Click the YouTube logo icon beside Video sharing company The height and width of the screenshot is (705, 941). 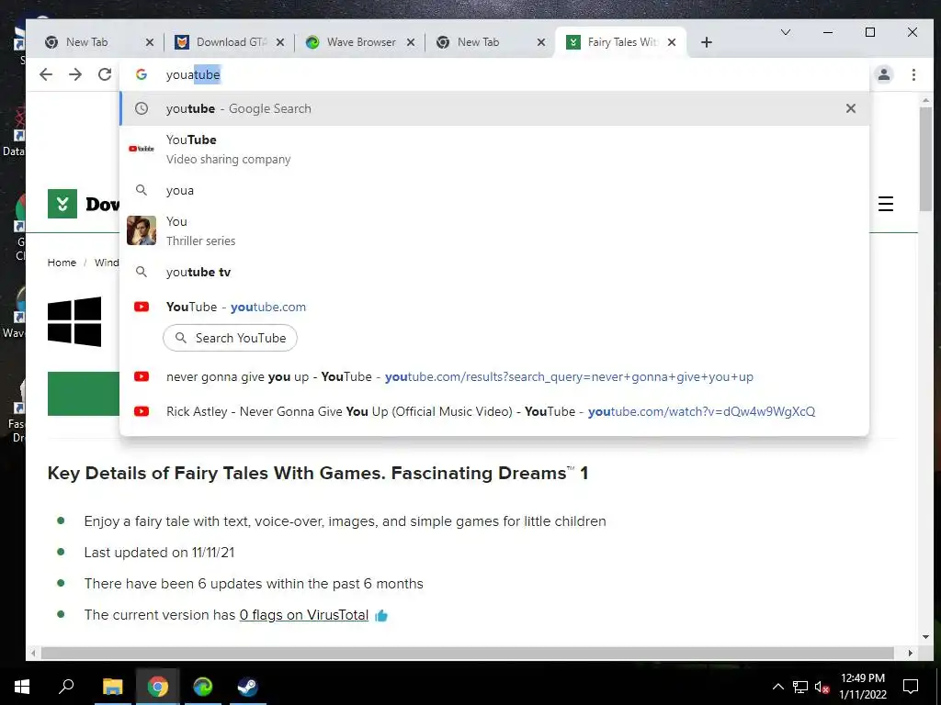pyautogui.click(x=142, y=149)
